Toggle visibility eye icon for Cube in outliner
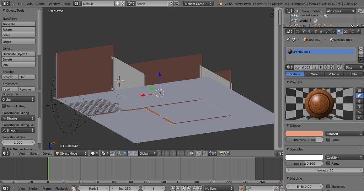Screen dimensions: 364x191 tap(352, 26)
